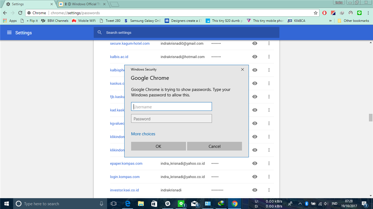The height and width of the screenshot is (209, 373).
Task: Launch Microsoft Edge from the taskbar
Action: pos(127,204)
